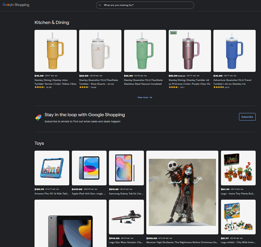Expand the View more chevron under Kitchen & Dining
Image resolution: width=261 pixels, height=247 pixels.
pos(145,97)
